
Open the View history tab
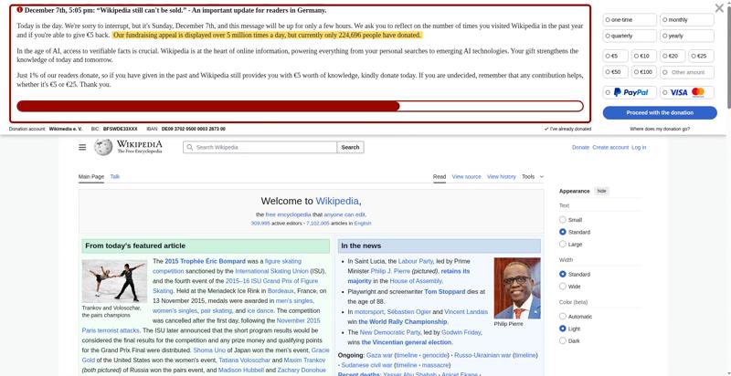tap(501, 176)
